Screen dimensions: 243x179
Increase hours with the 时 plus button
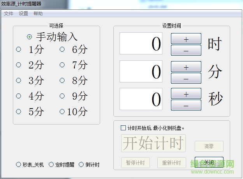click(x=186, y=39)
